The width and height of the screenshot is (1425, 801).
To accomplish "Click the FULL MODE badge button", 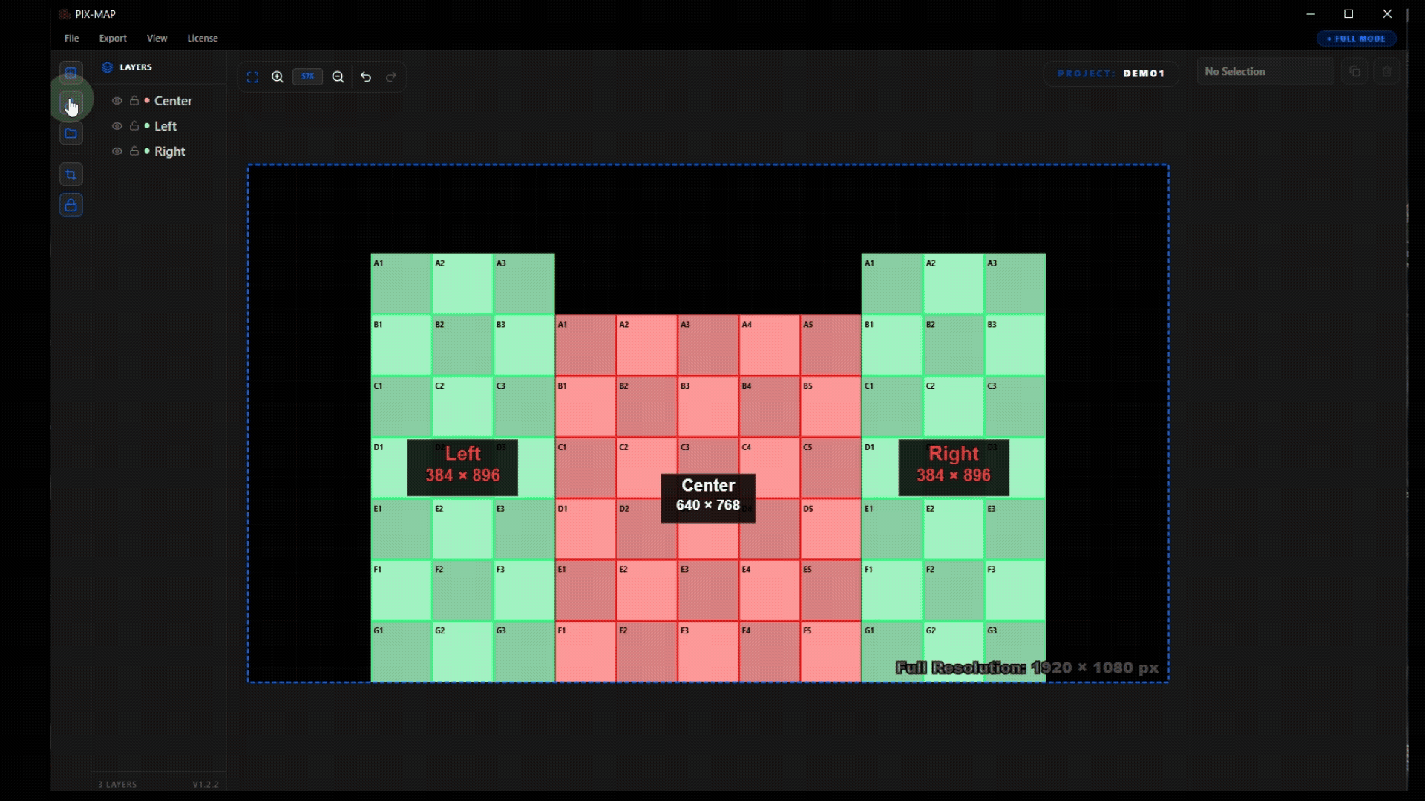I will pos(1357,39).
